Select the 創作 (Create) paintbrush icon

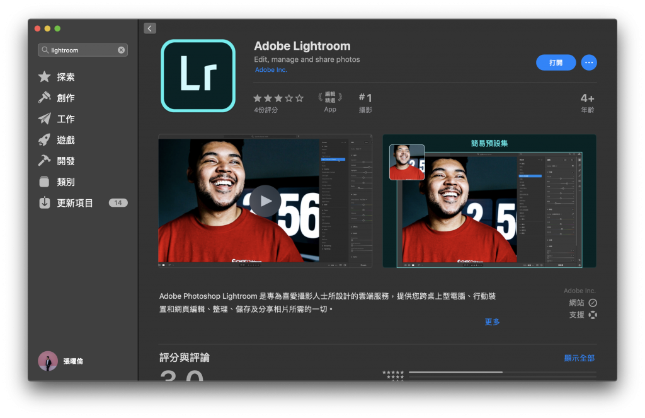pos(45,98)
